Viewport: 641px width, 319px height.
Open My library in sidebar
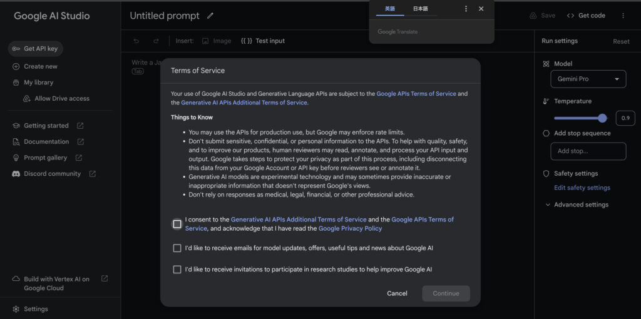pyautogui.click(x=38, y=83)
